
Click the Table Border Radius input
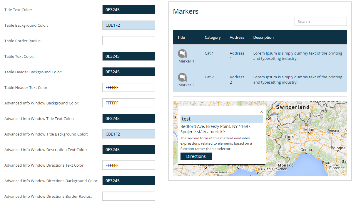[128, 41]
